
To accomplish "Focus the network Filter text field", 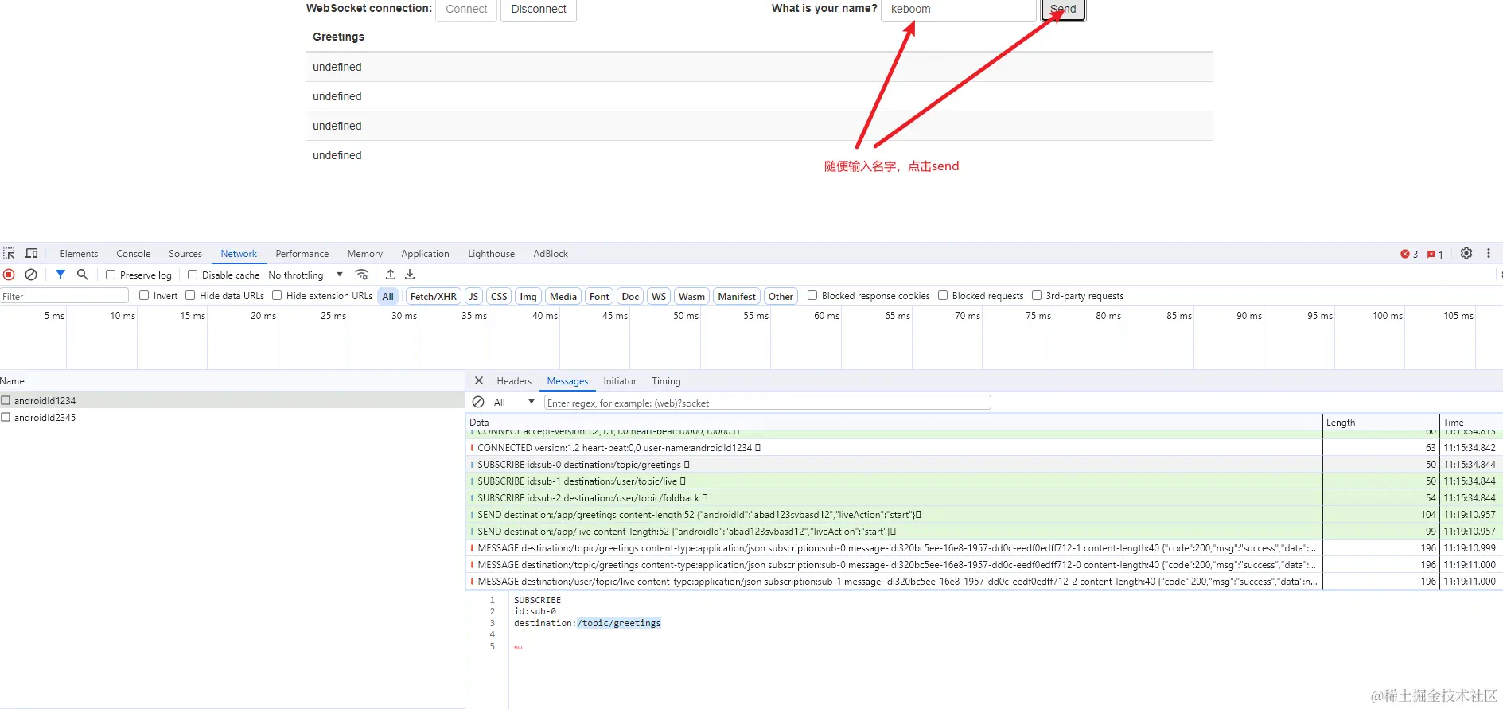I will coord(64,296).
